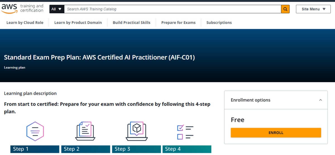Image resolution: width=335 pixels, height=155 pixels.
Task: Open the Subscriptions menu item
Action: [219, 22]
